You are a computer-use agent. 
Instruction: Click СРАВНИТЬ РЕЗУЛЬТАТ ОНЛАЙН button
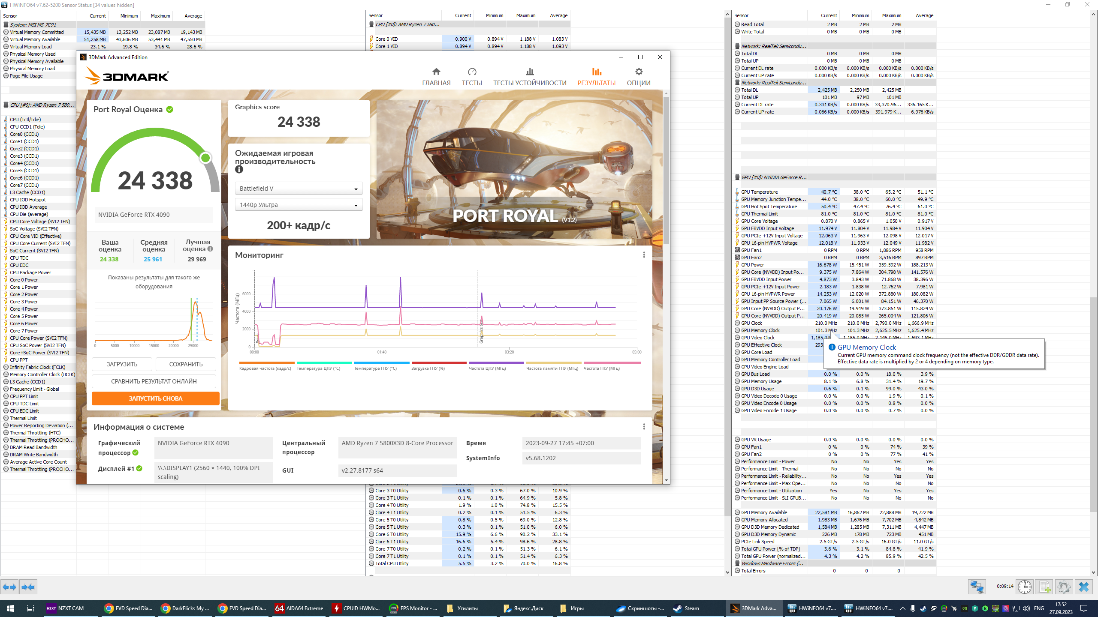[154, 381]
